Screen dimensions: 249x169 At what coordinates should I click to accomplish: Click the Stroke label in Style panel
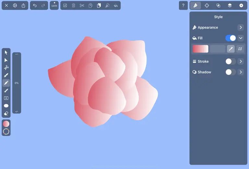(203, 61)
